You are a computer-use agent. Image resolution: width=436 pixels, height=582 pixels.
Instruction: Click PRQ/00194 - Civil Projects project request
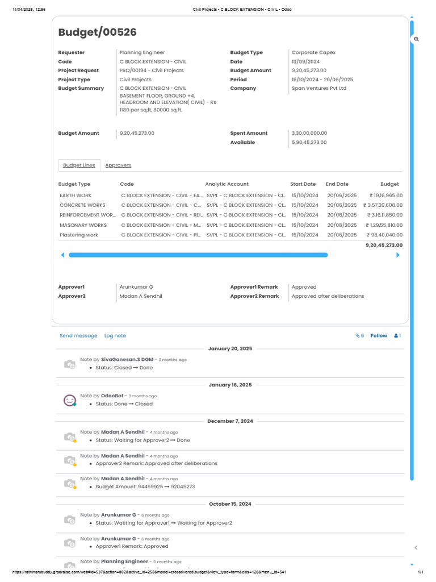(x=151, y=70)
